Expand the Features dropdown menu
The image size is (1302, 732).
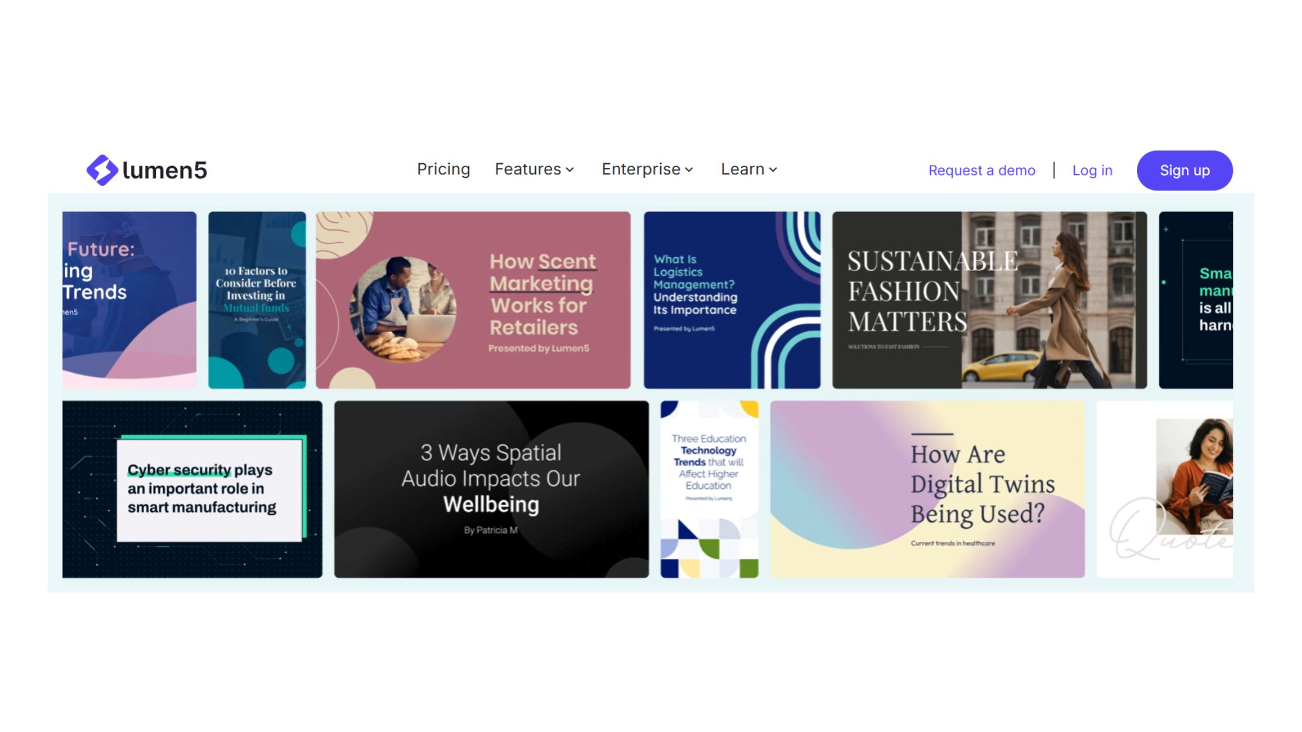[x=534, y=170]
